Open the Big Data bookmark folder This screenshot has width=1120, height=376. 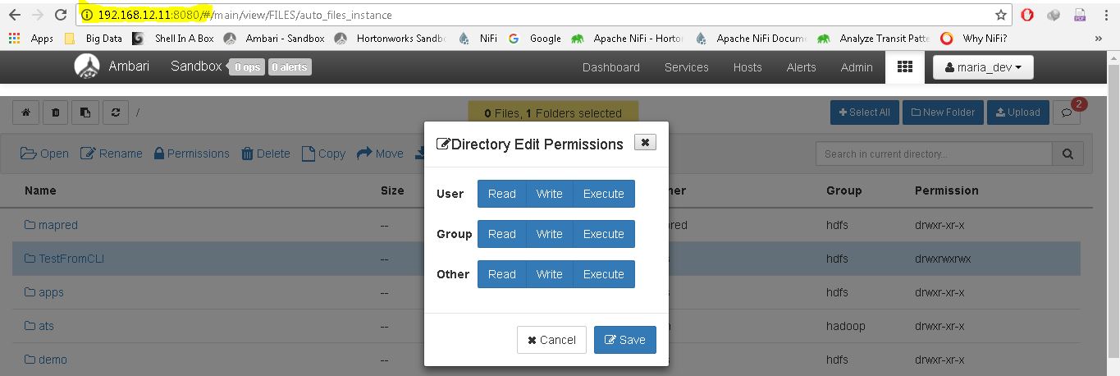[93, 39]
